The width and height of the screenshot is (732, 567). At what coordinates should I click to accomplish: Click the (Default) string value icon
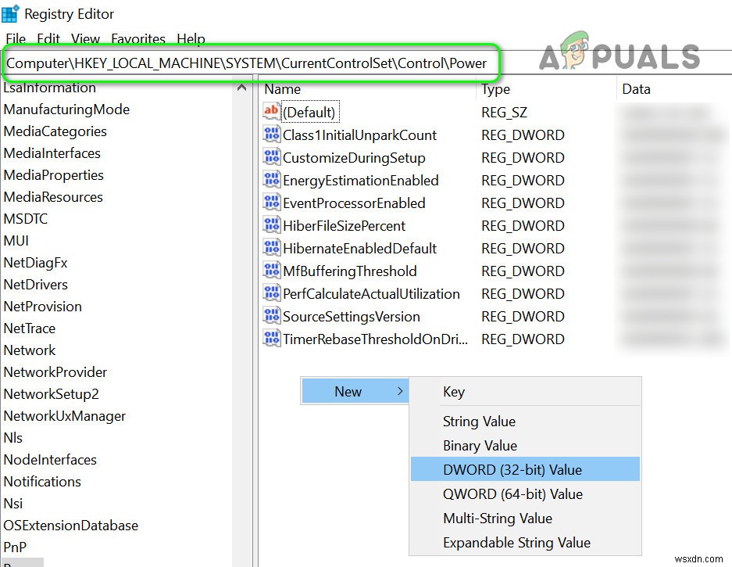[x=271, y=111]
